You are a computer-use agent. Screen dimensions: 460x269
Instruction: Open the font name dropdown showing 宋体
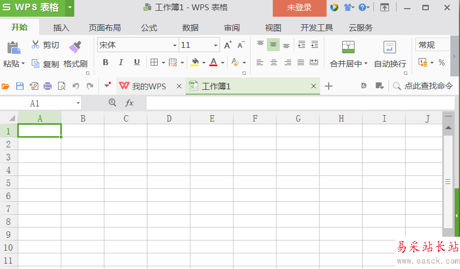175,45
